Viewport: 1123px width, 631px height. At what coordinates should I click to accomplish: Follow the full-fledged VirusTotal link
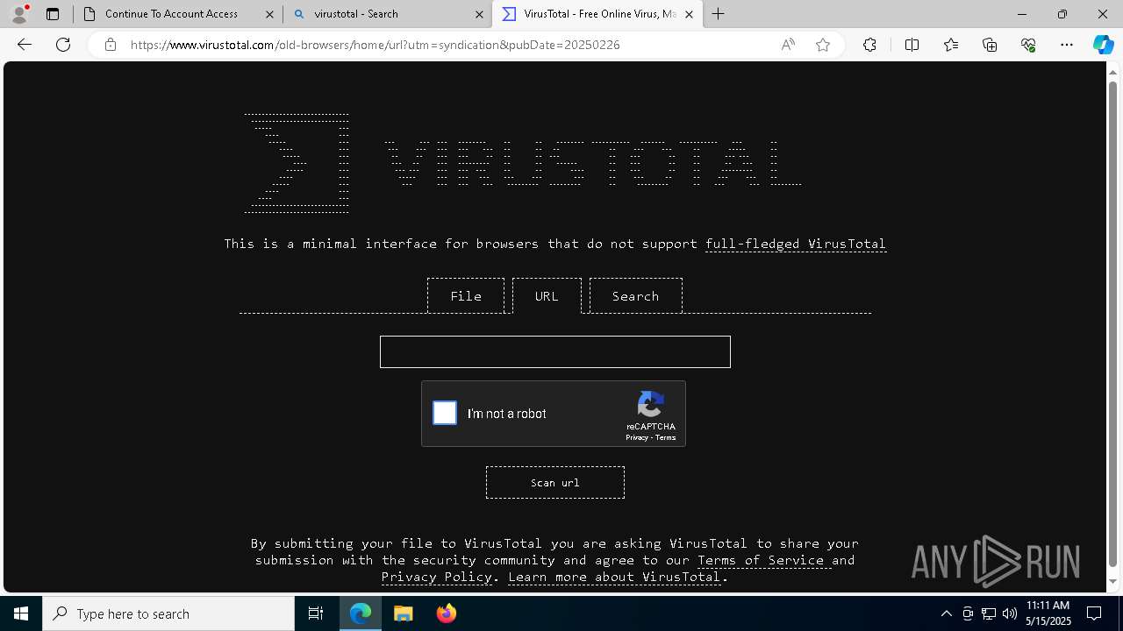click(796, 244)
